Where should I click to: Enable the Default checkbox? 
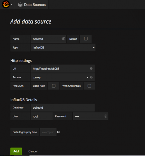[x=86, y=39]
